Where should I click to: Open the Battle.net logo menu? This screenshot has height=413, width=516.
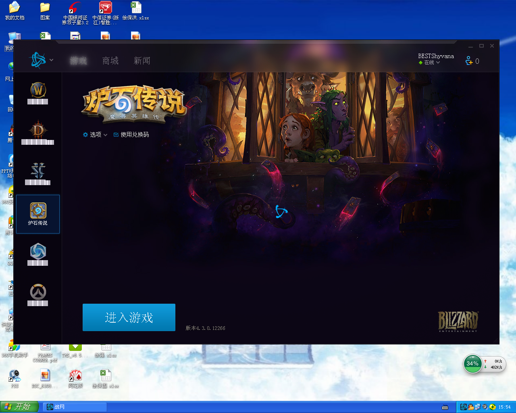(x=38, y=60)
